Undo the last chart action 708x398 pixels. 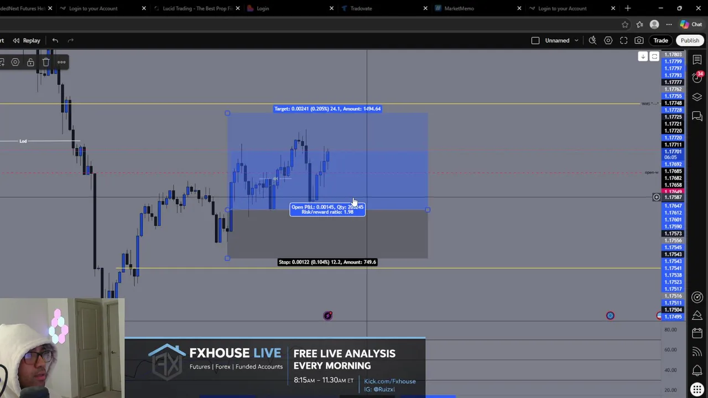click(x=55, y=40)
